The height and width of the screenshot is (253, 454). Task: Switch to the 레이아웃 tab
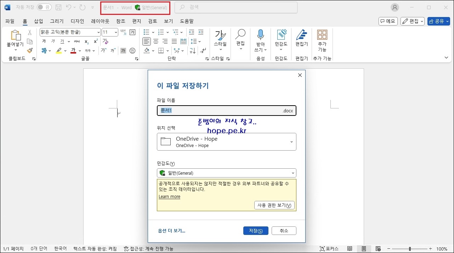pos(100,21)
